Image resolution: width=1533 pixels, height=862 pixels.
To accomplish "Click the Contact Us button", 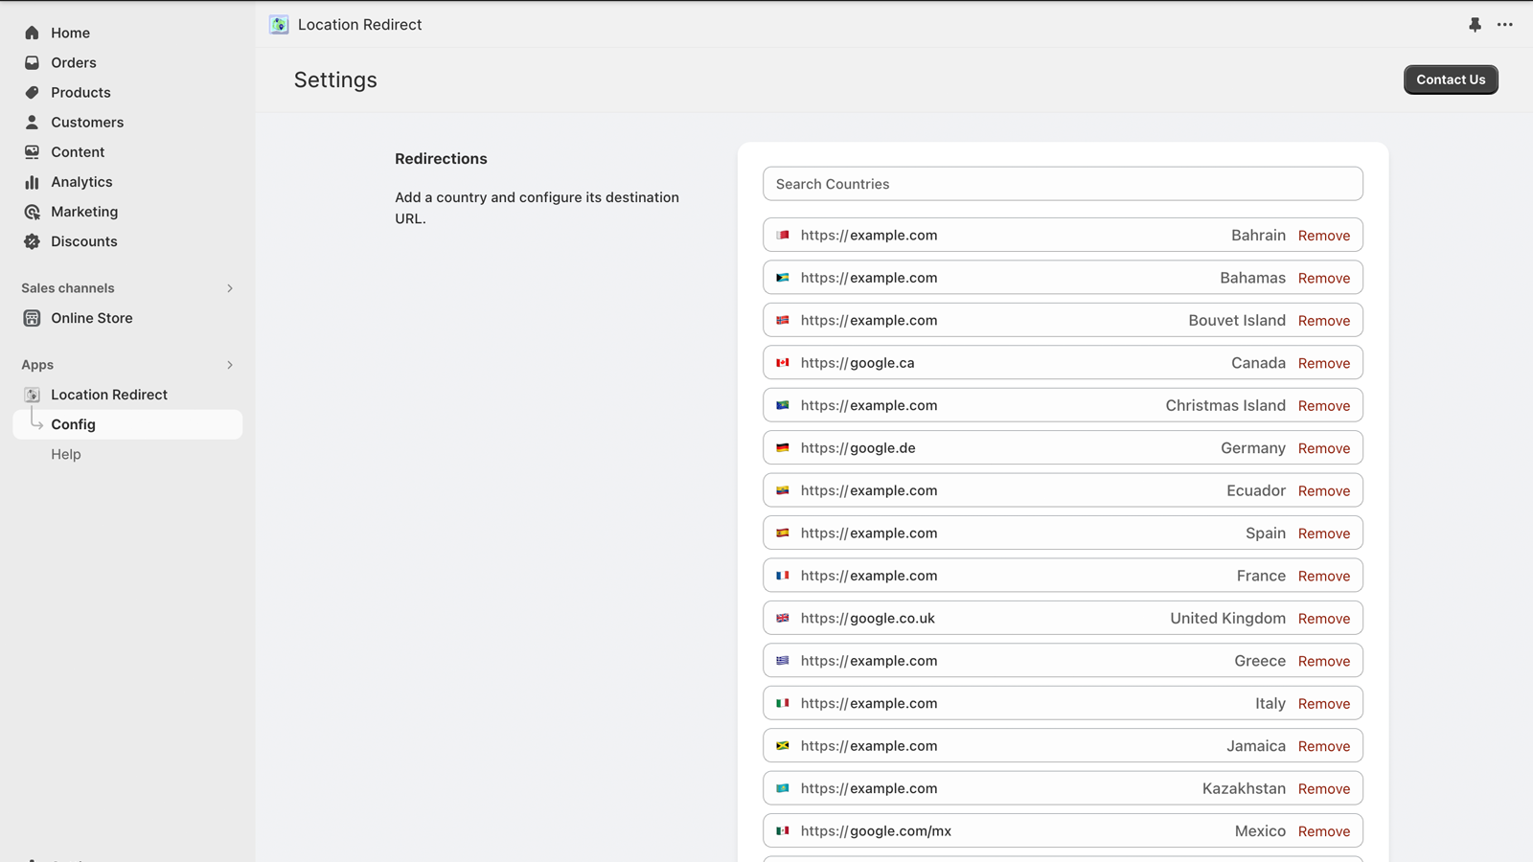I will (x=1450, y=79).
